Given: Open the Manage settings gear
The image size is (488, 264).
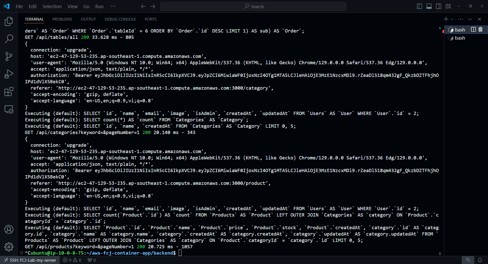Looking at the screenshot, I should [x=9, y=247].
